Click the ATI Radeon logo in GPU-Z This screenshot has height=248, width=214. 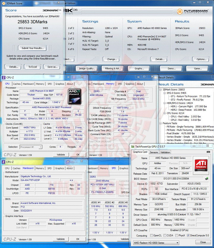[x=201, y=165]
